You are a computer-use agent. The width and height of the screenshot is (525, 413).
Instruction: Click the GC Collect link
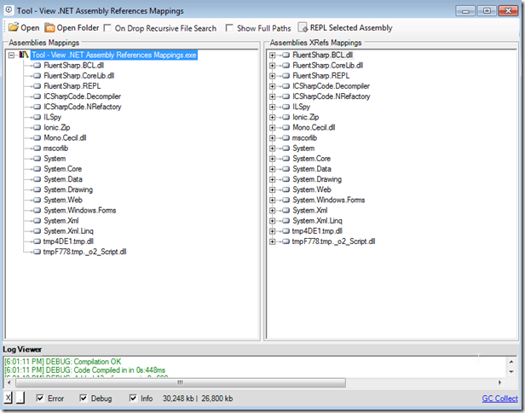[500, 398]
